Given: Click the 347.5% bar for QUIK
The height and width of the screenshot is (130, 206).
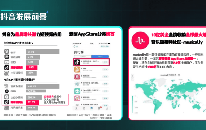Looking at the screenshot, I should 36,91.
